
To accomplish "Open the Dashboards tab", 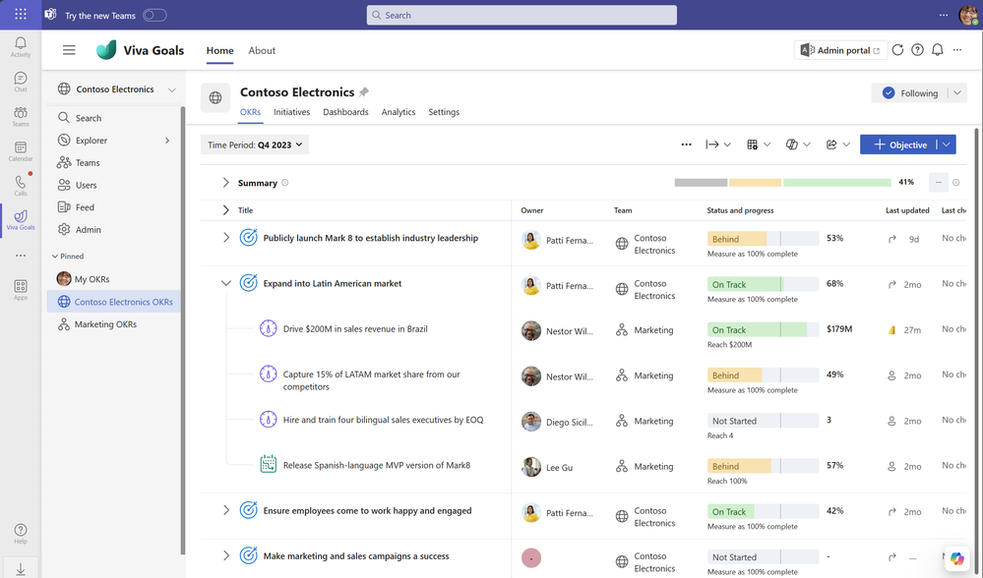I will click(345, 112).
